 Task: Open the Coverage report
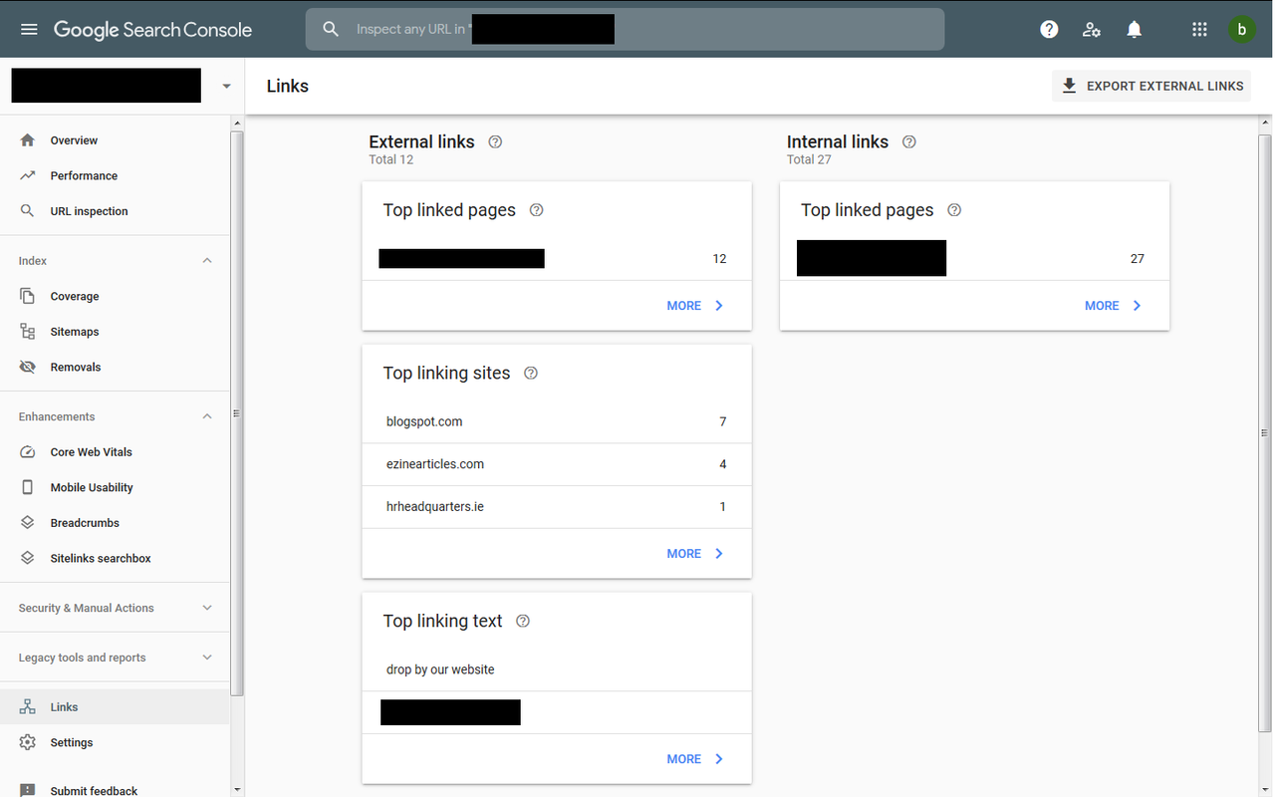point(115,296)
